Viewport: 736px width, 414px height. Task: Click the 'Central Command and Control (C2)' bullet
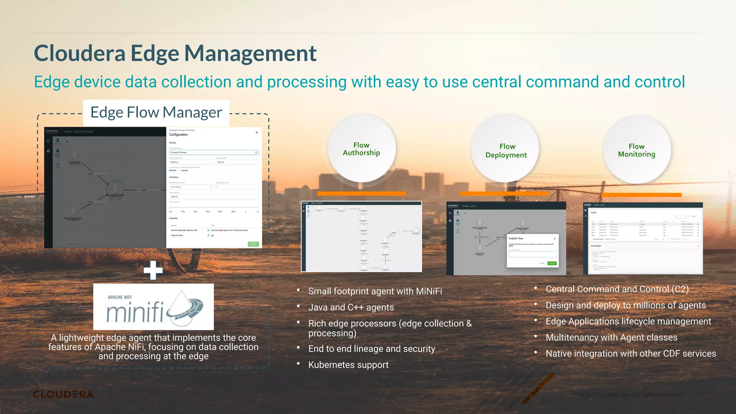617,289
